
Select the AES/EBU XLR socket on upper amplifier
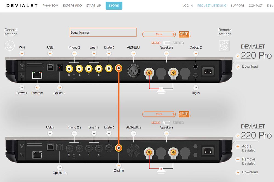coord(133,71)
